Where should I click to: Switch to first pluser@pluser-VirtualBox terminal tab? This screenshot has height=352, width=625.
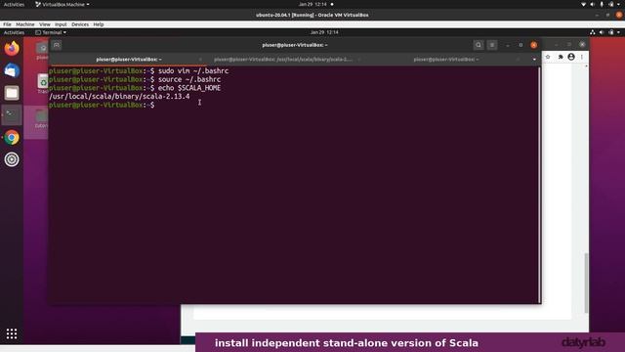coord(129,60)
